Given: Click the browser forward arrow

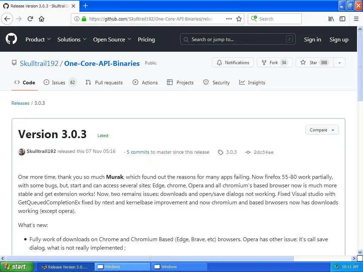Looking at the screenshot, I should (x=19, y=19).
